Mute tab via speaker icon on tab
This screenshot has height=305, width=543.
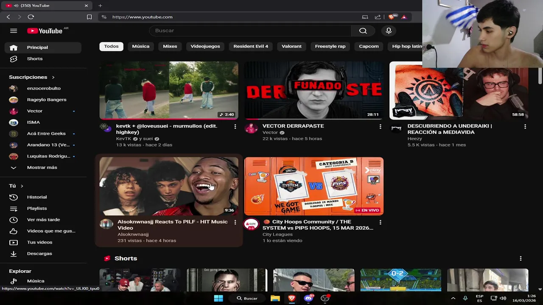(x=16, y=6)
